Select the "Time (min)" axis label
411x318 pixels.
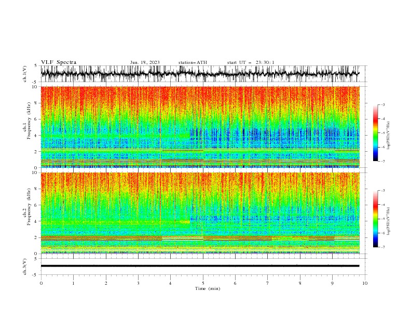208,288
